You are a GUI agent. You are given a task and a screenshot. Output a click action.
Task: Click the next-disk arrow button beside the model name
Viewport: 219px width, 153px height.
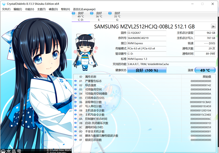pos(213,26)
